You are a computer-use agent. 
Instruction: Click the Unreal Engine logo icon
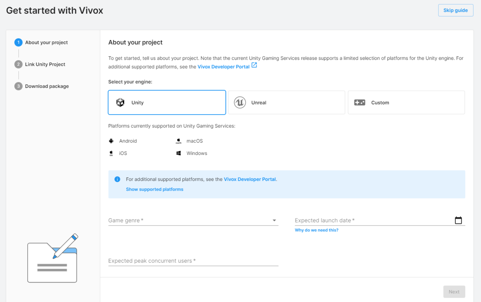pos(240,103)
